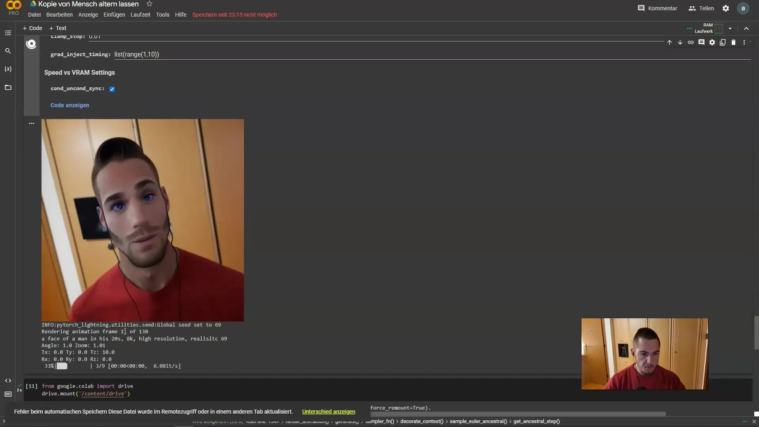Click get_ancestral_step() in the status bar
This screenshot has height=427, width=759.
pos(536,421)
